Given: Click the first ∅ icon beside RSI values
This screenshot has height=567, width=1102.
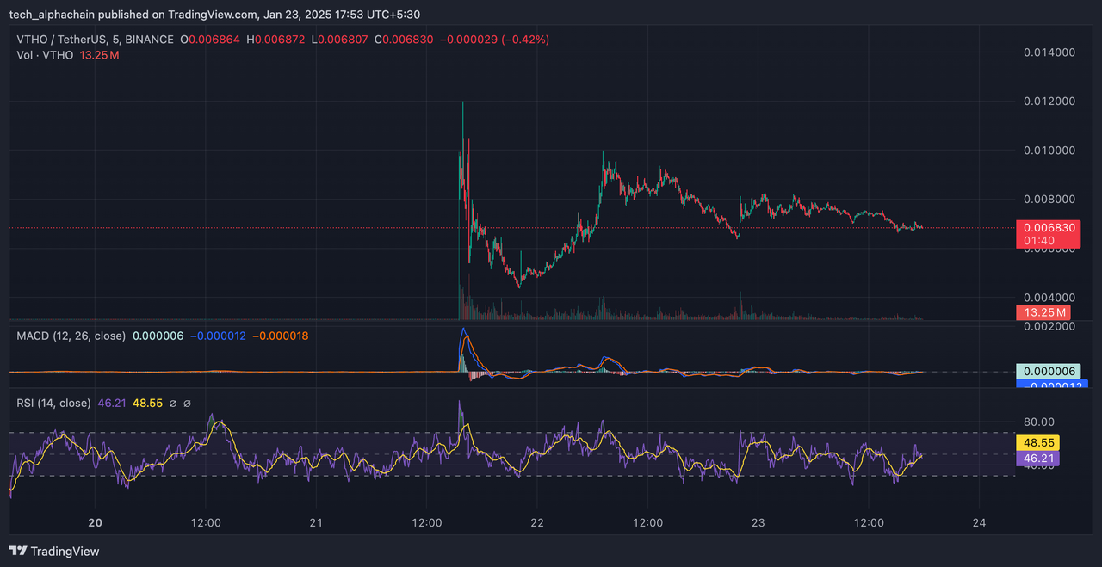Looking at the screenshot, I should 172,403.
